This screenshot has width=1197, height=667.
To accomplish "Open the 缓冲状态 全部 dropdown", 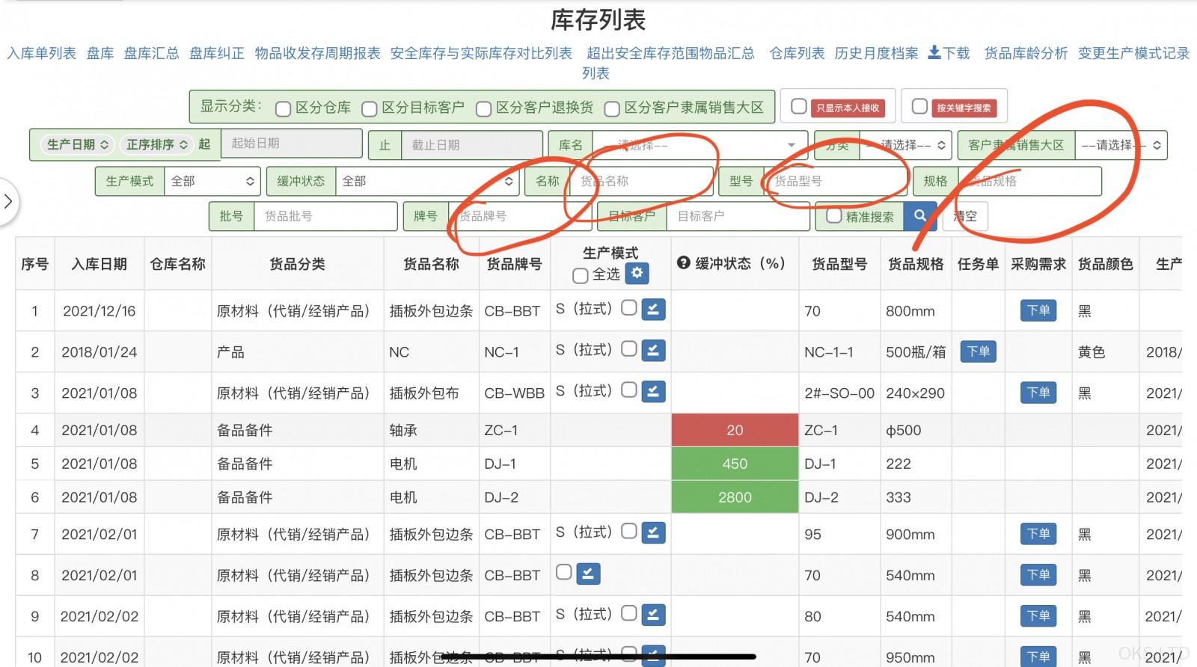I will click(x=426, y=181).
